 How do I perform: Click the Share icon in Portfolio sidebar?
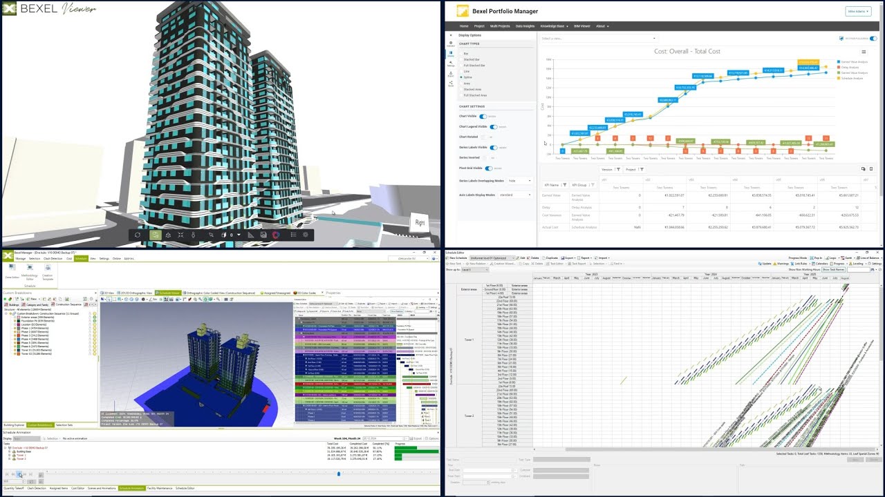[x=451, y=84]
